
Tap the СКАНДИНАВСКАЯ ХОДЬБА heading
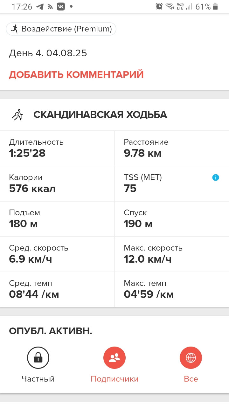(x=100, y=115)
